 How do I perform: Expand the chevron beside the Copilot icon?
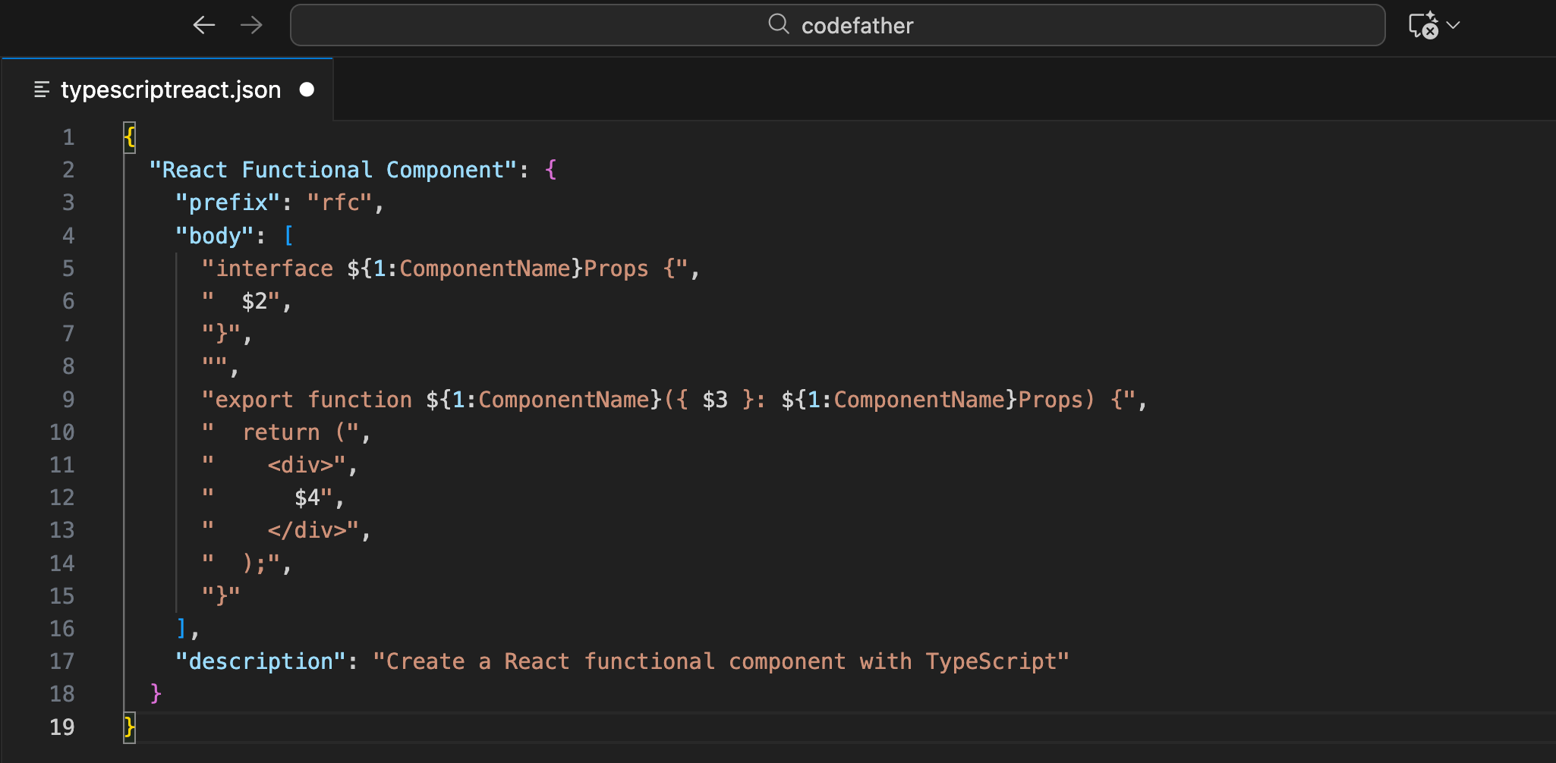click(x=1454, y=25)
